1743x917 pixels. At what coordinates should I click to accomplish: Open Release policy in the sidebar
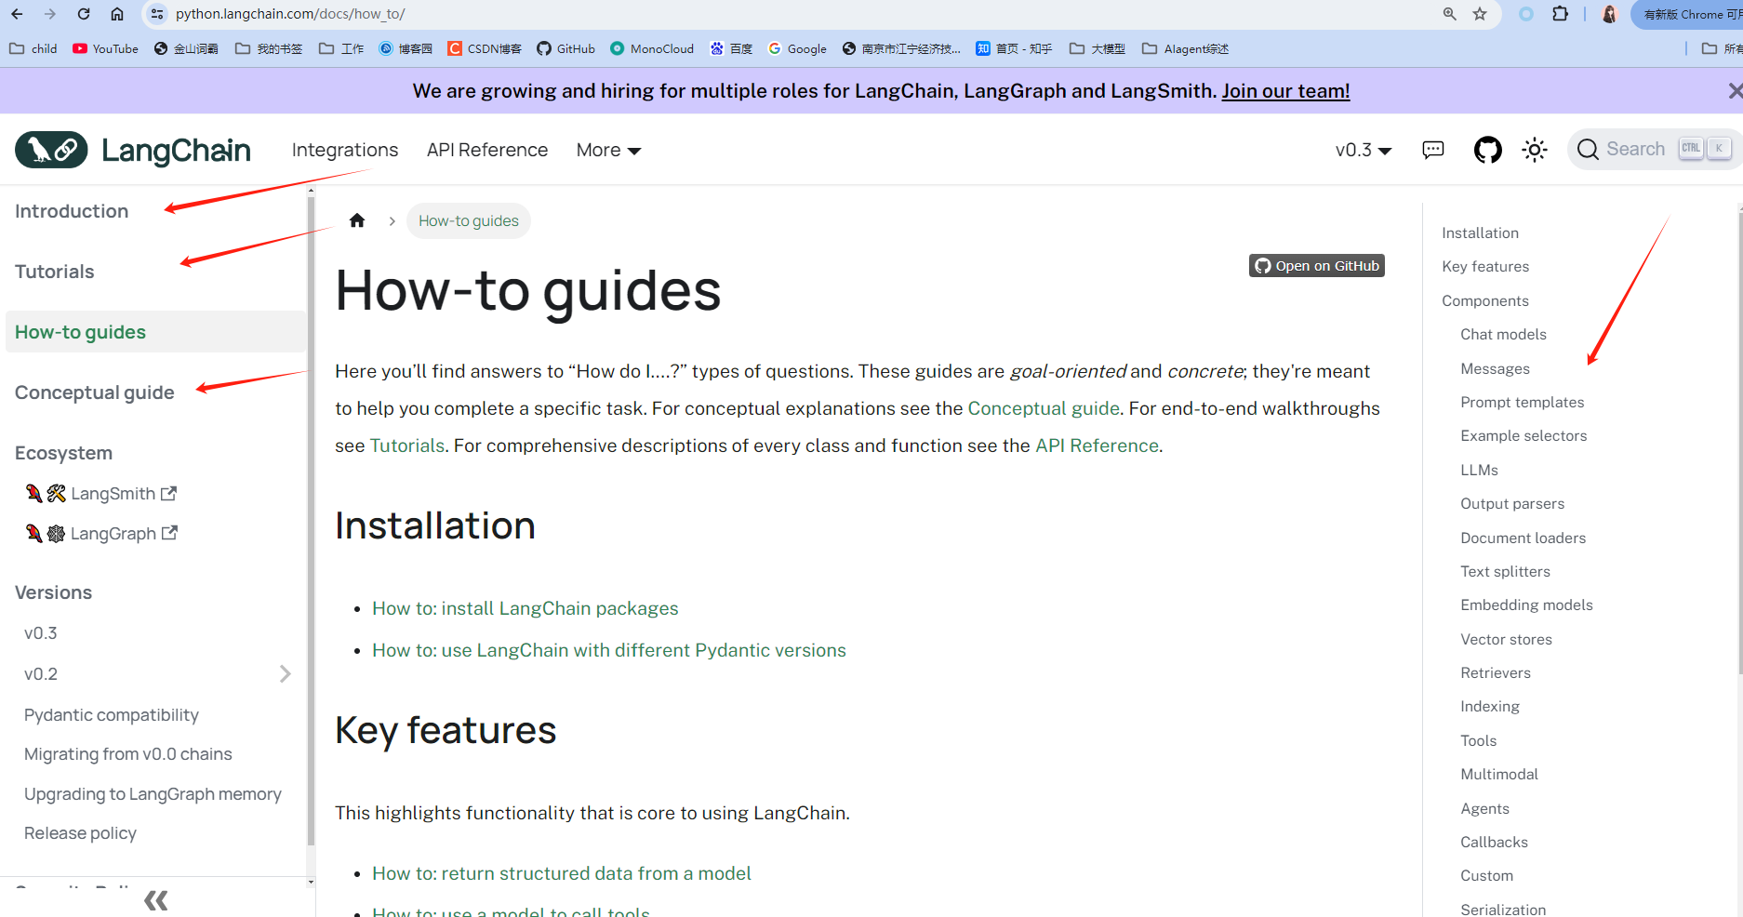pyautogui.click(x=80, y=832)
